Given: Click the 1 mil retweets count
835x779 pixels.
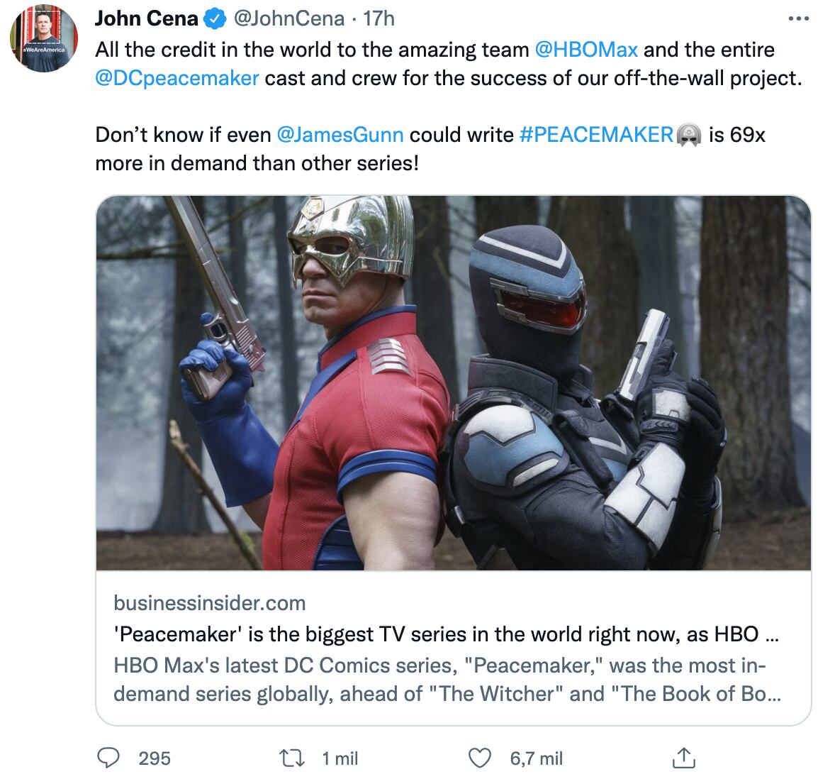Looking at the screenshot, I should pyautogui.click(x=340, y=758).
